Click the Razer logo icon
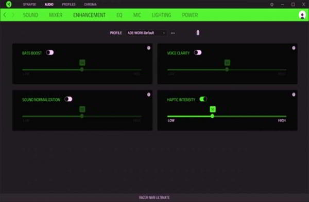This screenshot has width=309, height=202. (x=9, y=4)
